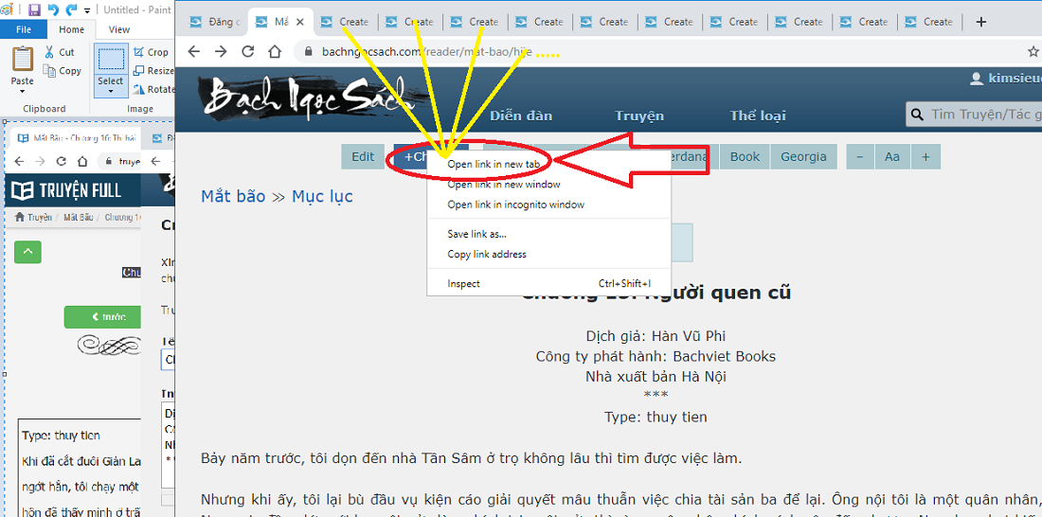Open the 'Mục lục' table of contents link
This screenshot has height=517, width=1042.
pos(322,197)
